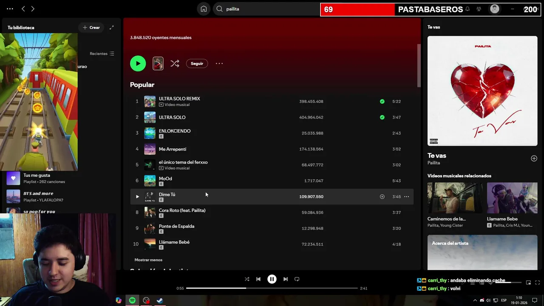Viewport: 544px width, 306px height.
Task: Skip to the previous track
Action: click(x=258, y=279)
